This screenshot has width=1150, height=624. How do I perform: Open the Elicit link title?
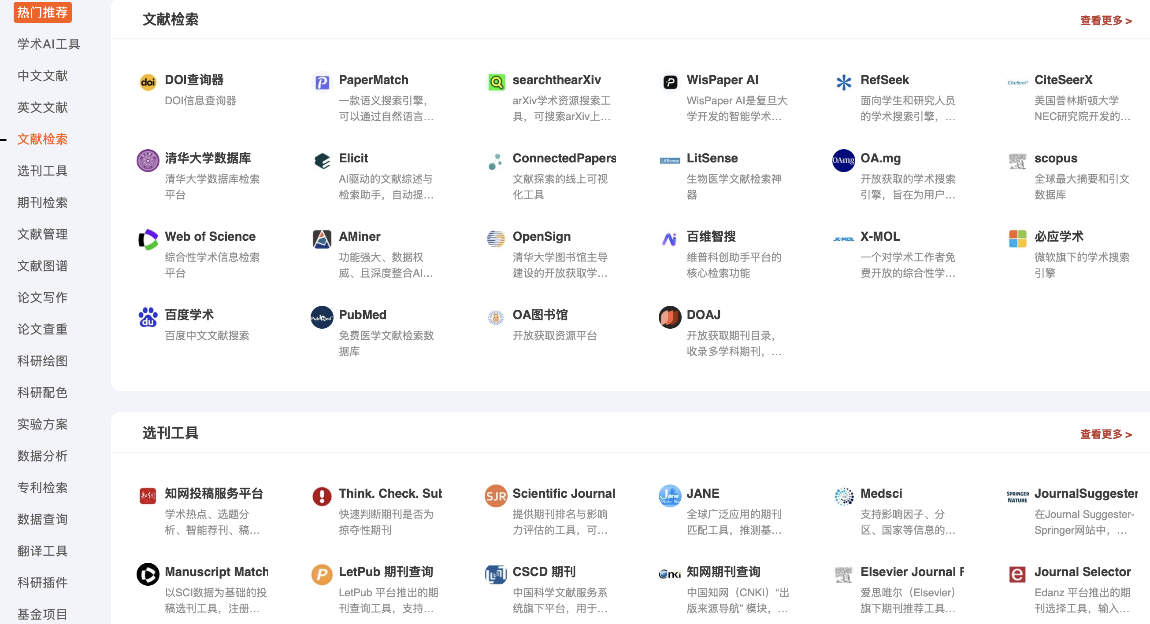353,158
